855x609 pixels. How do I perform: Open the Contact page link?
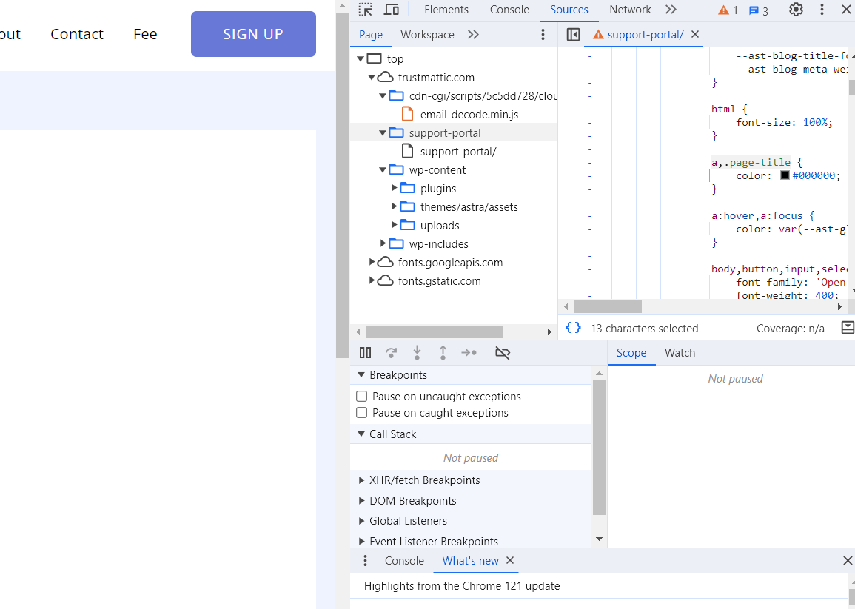tap(77, 34)
